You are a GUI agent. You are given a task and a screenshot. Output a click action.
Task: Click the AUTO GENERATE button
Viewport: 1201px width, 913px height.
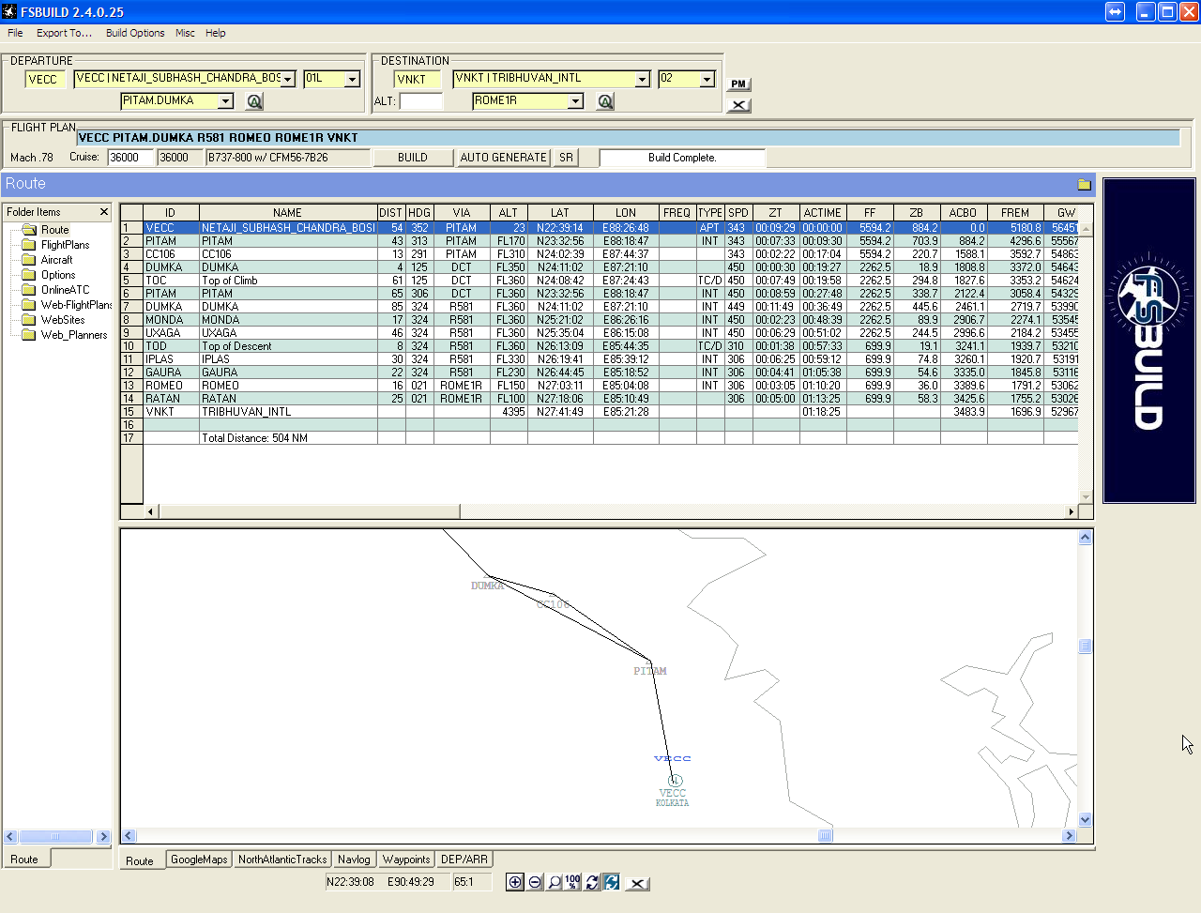[x=503, y=158]
